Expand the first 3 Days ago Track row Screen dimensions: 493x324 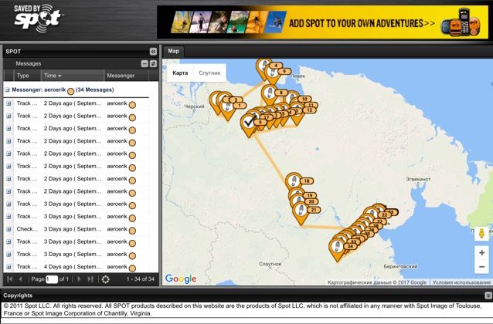8,204
